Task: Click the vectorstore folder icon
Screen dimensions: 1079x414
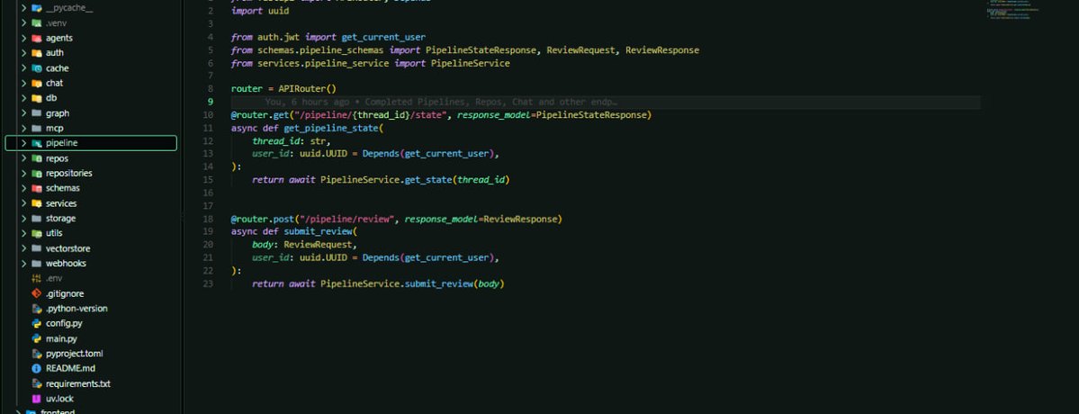Action: (37, 248)
